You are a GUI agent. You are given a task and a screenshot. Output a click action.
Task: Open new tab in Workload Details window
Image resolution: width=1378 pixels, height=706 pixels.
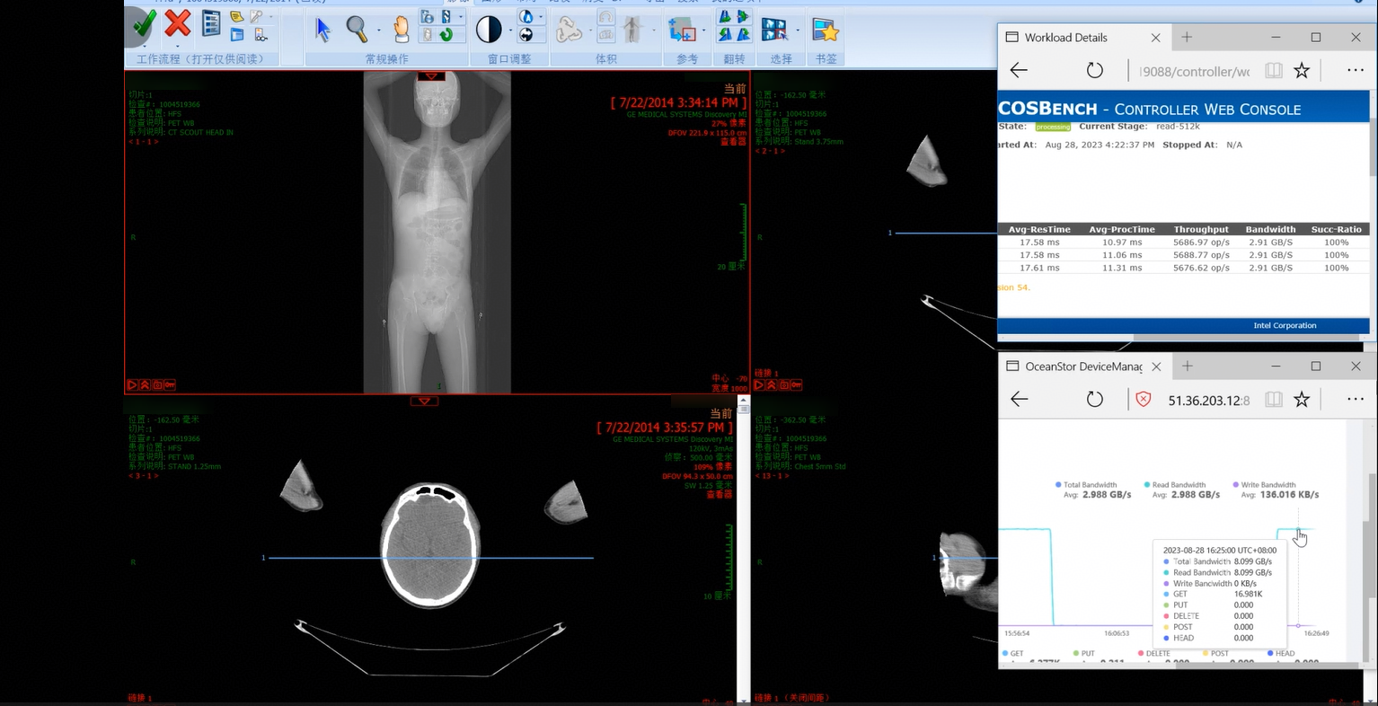[x=1187, y=38]
